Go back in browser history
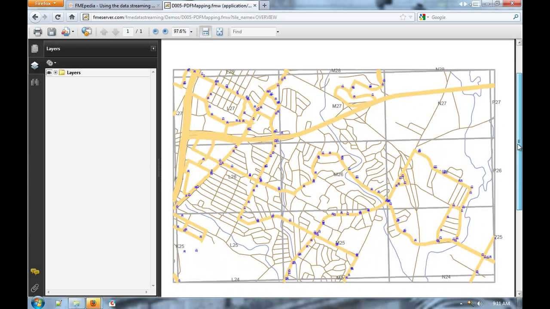 (35, 17)
